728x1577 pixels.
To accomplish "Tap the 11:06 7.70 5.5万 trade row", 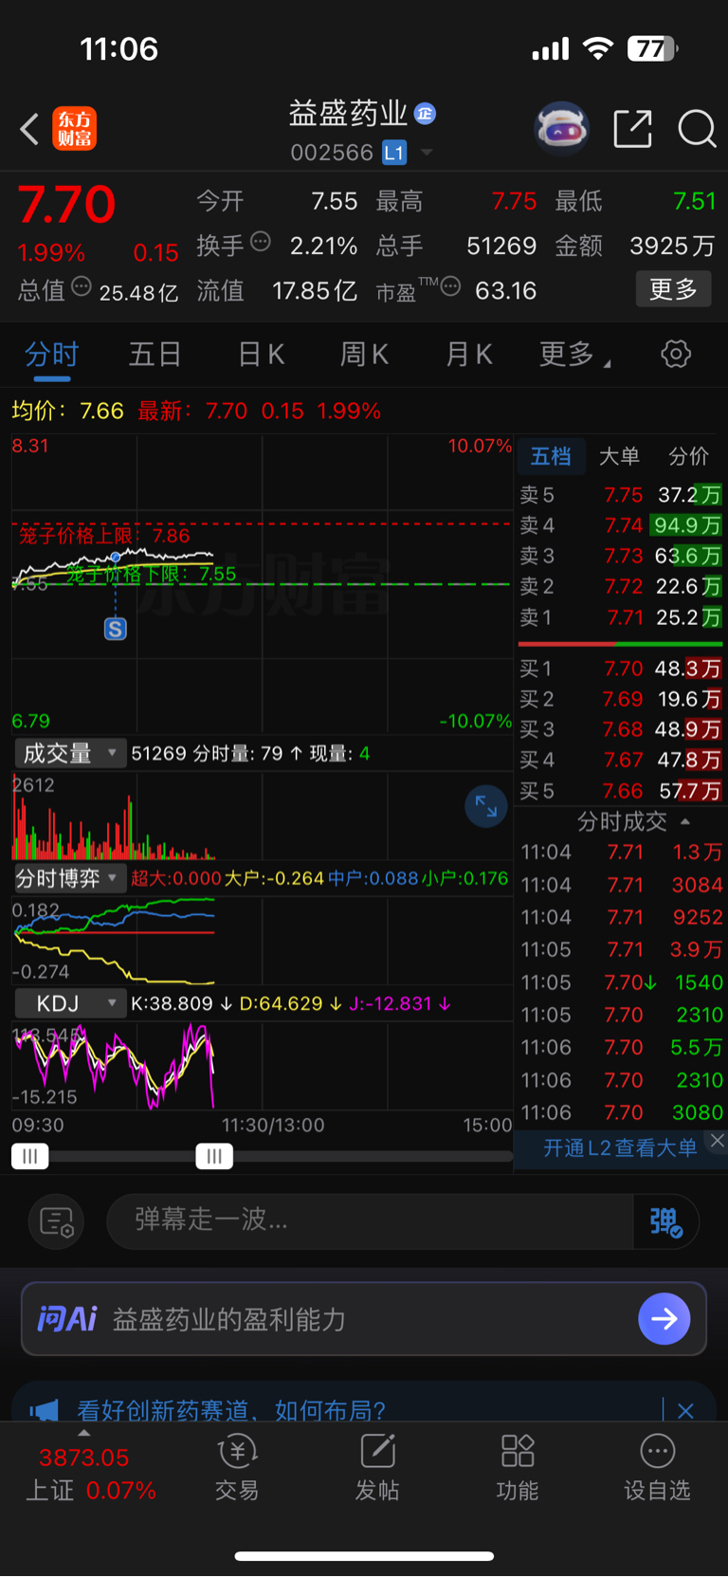I will 621,1047.
